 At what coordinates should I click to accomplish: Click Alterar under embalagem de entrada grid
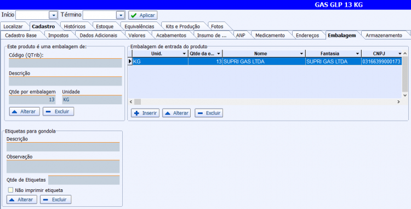pos(176,113)
